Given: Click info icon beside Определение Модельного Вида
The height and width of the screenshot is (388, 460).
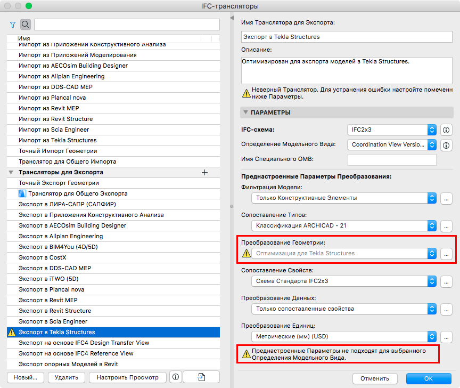Looking at the screenshot, I should [446, 144].
